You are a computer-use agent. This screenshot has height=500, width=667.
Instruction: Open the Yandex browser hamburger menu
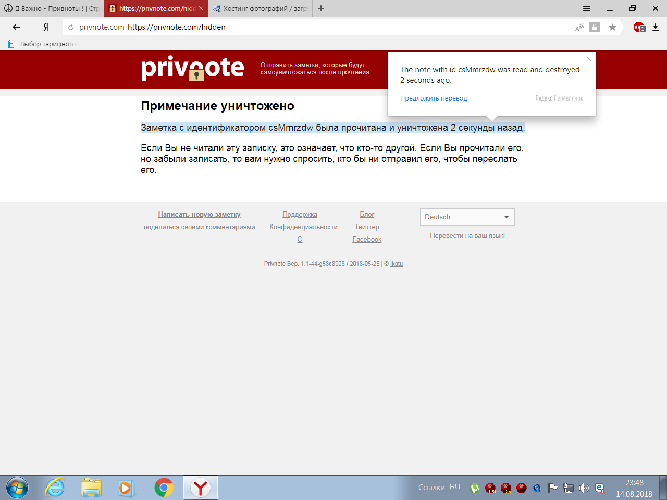(x=587, y=8)
